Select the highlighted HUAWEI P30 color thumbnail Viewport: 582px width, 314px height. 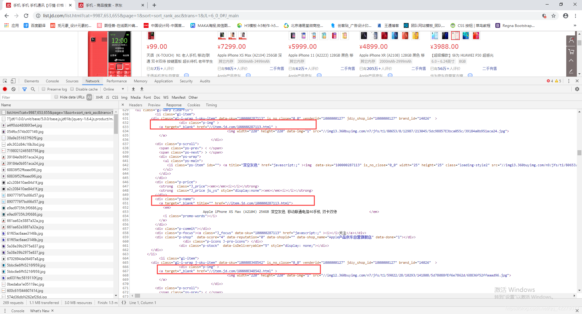[455, 36]
